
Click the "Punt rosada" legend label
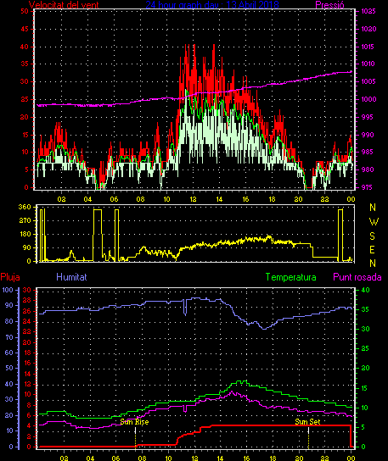[x=357, y=277]
